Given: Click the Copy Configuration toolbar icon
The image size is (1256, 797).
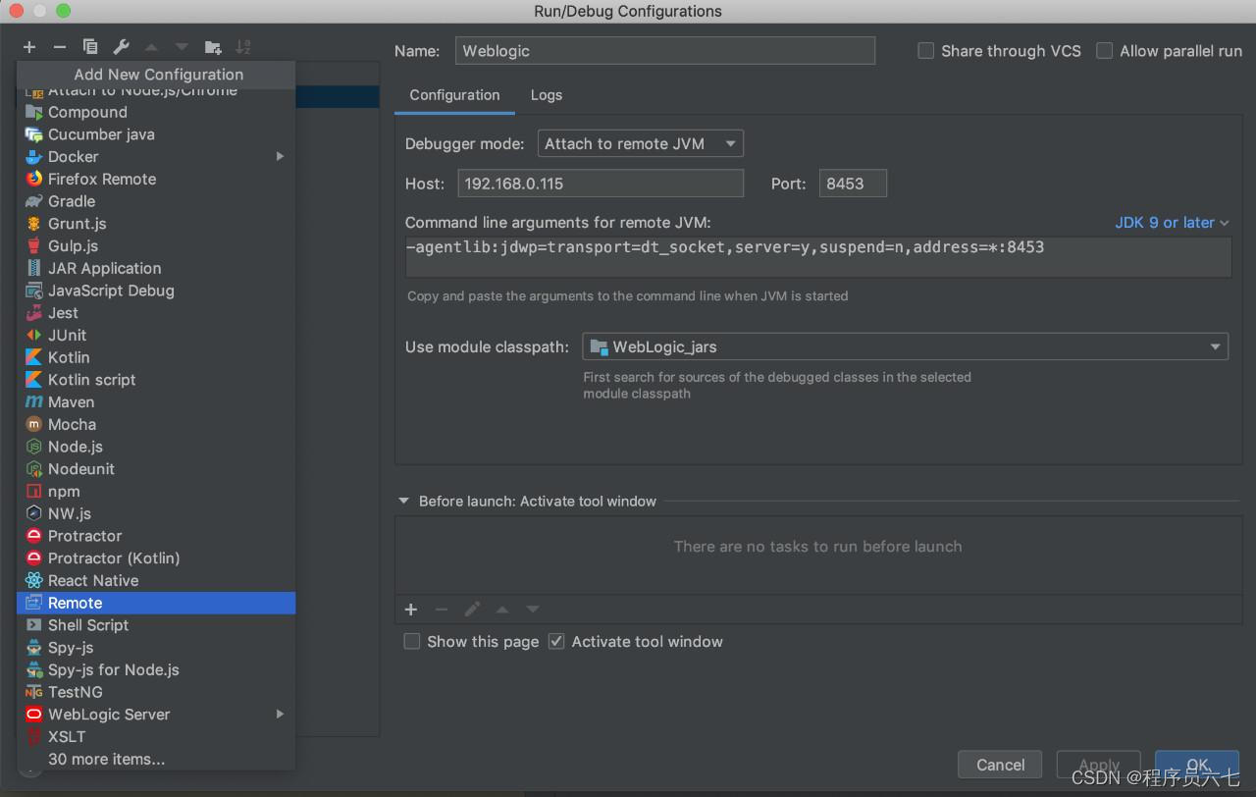Looking at the screenshot, I should [90, 47].
